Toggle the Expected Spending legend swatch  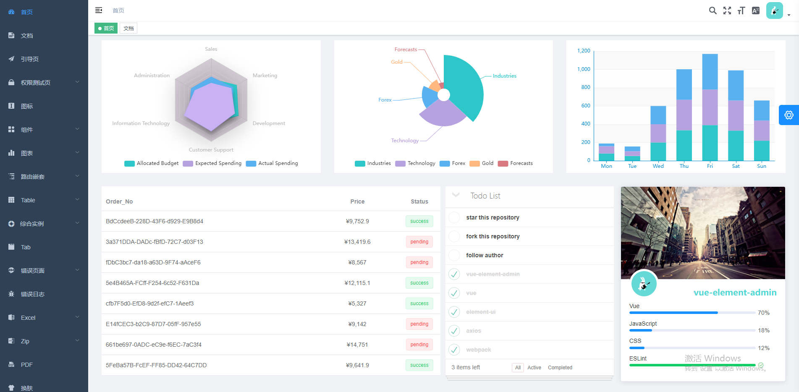coord(188,164)
